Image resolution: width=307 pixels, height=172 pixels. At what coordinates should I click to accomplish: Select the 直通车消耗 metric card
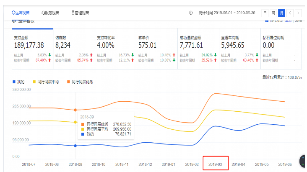(x=240, y=49)
